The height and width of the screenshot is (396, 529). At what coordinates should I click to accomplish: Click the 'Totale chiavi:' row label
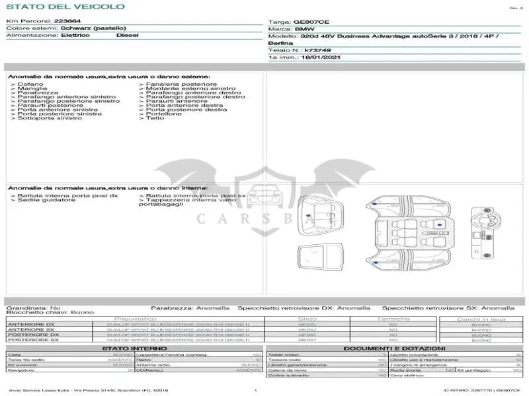point(284,354)
